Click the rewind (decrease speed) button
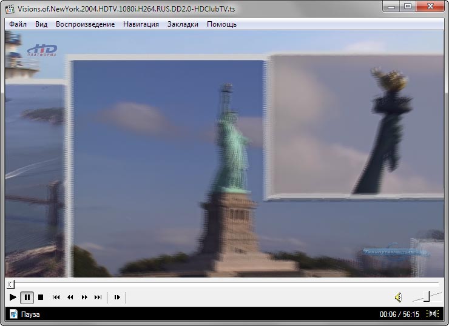The height and width of the screenshot is (326, 449). click(x=70, y=298)
